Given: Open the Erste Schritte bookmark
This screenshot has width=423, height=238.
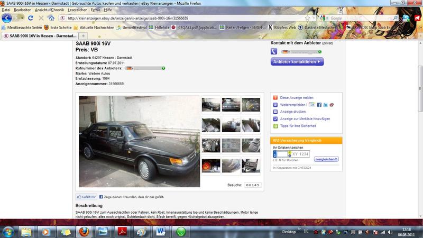Looking at the screenshot, I should click(58, 28).
